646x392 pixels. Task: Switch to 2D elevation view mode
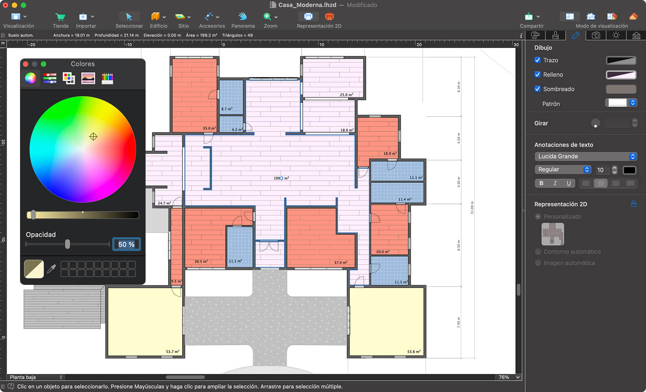[591, 17]
